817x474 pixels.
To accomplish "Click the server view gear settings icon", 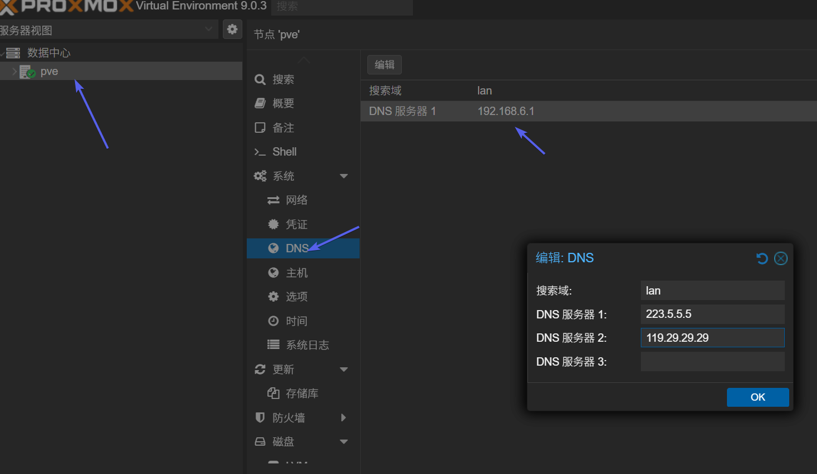I will point(232,29).
